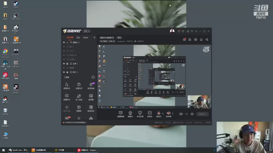Viewport: 273px width, 153px height.
Task: Switch to the second scene tab
Action: (78, 37)
